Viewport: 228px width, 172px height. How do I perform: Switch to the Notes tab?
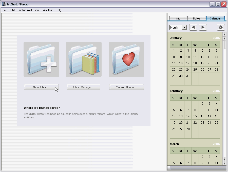(197, 18)
